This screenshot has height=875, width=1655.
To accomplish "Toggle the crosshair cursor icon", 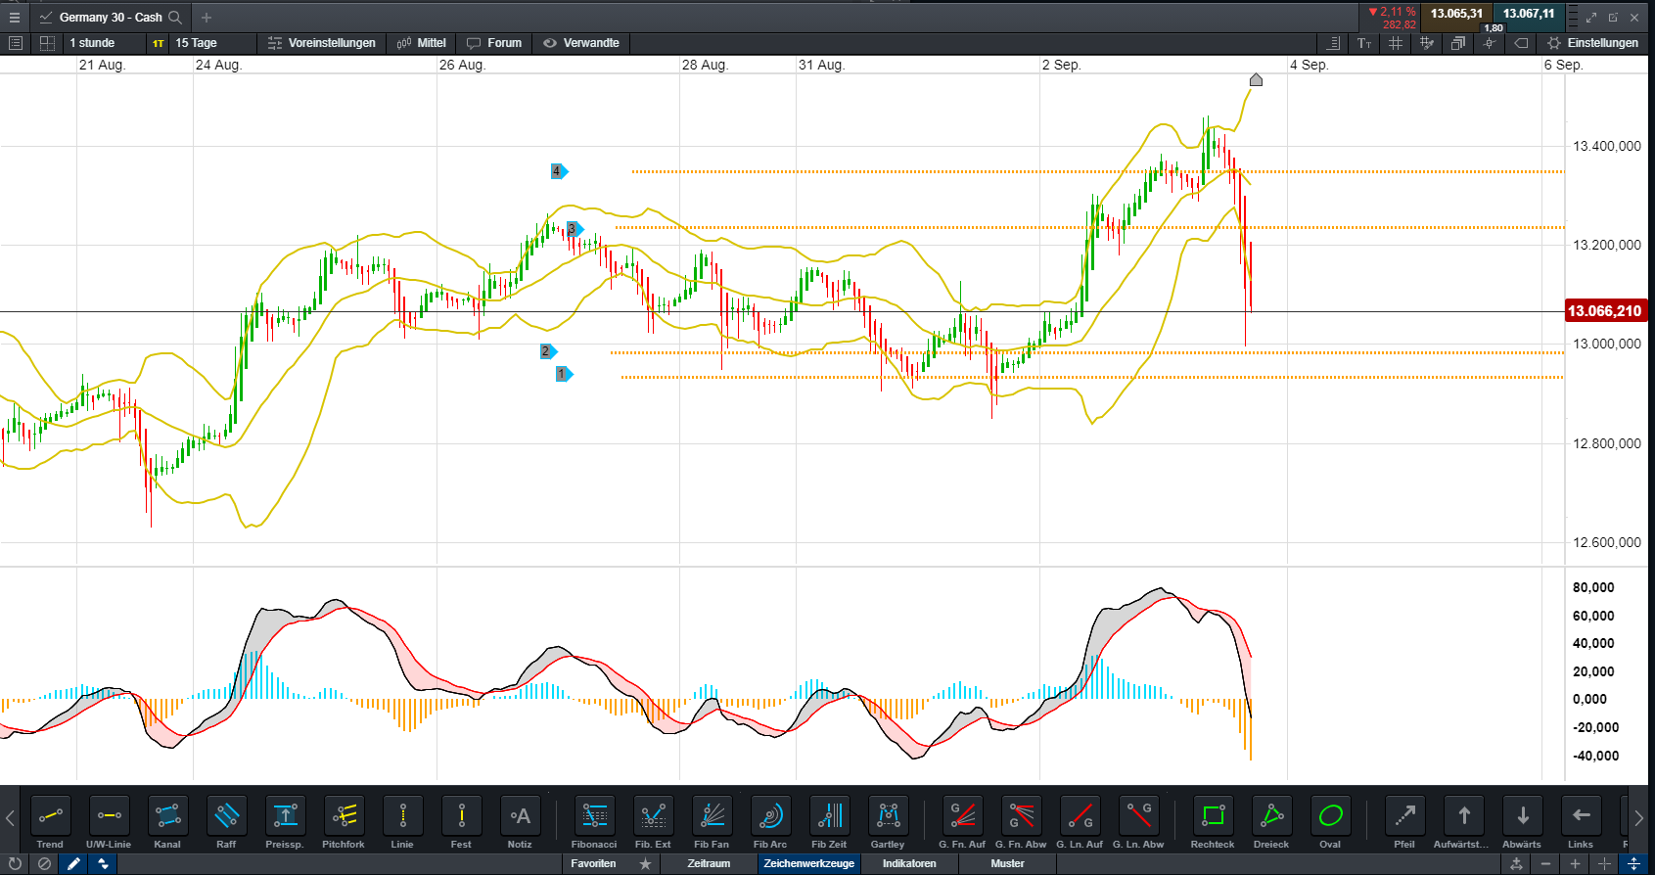I will [1489, 43].
